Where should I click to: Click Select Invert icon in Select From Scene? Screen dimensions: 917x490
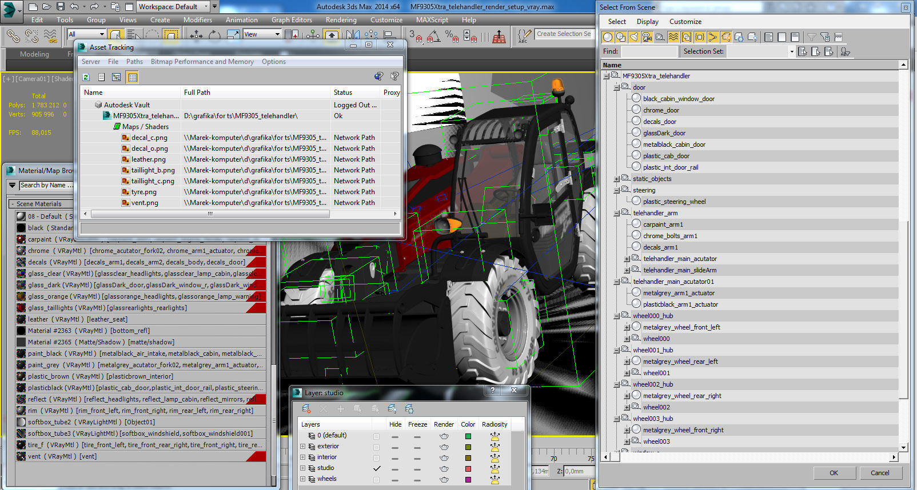pyautogui.click(x=795, y=37)
